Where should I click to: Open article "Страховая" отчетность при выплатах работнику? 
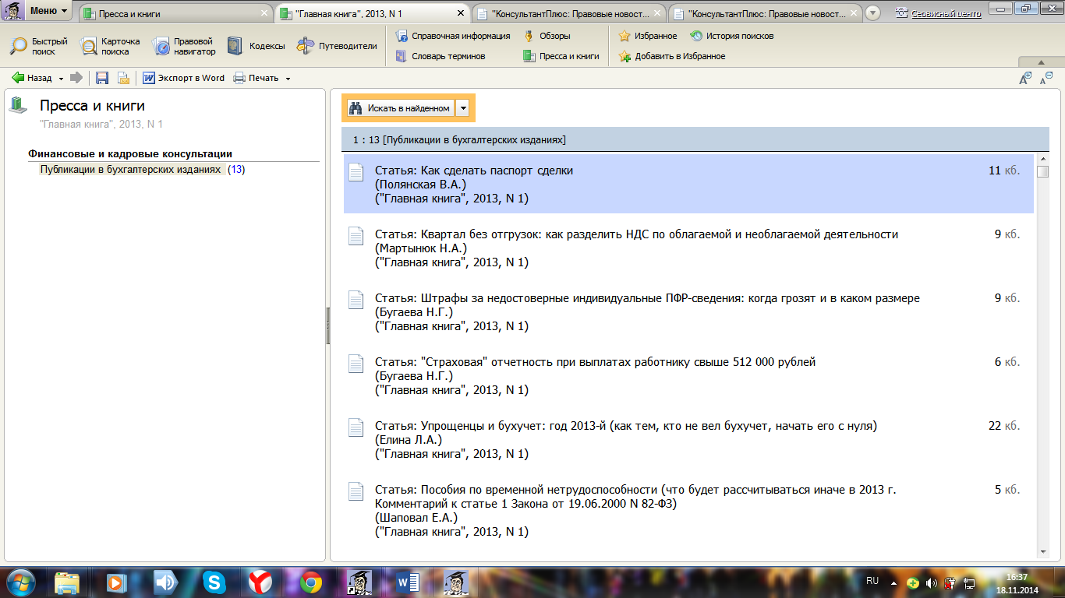(595, 362)
